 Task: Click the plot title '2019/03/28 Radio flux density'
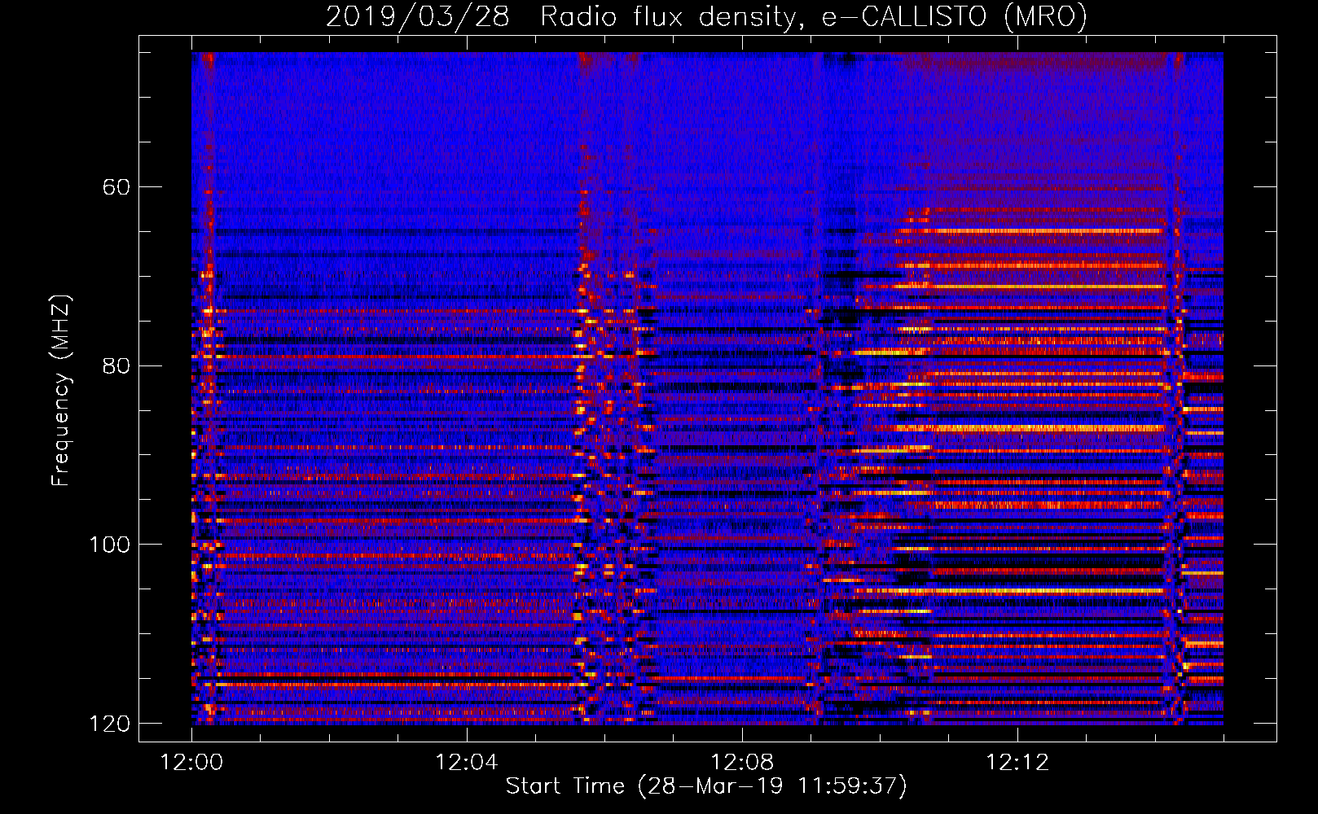[x=706, y=16]
